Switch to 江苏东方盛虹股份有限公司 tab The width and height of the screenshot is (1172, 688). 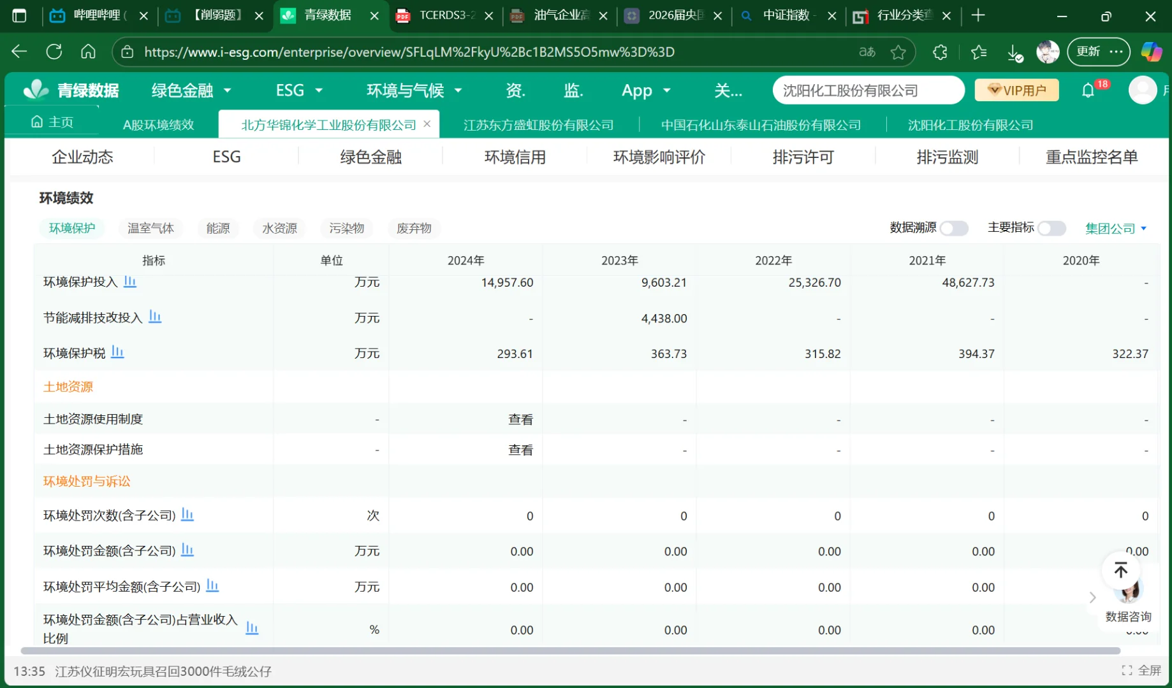click(538, 125)
